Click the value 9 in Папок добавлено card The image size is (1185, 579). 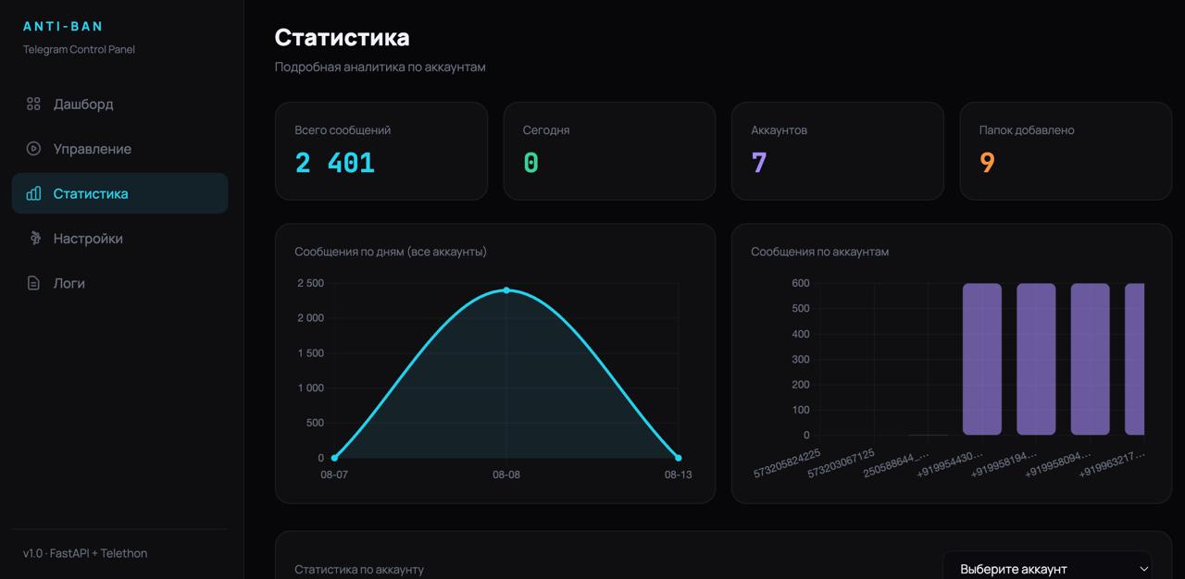tap(987, 163)
